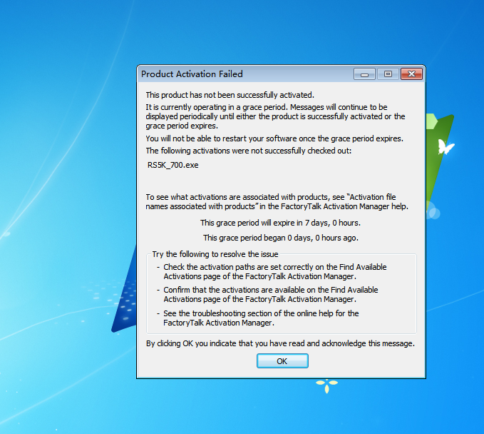
Task: Minimize the Product Activation Failed window
Action: [x=364, y=74]
